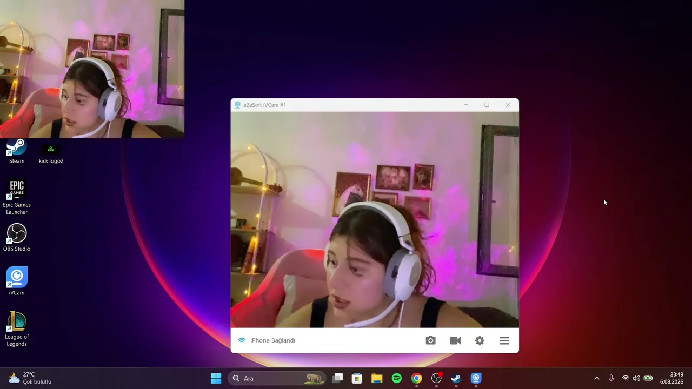Close the e2eSoft iVCam window
The width and height of the screenshot is (692, 389).
(508, 105)
